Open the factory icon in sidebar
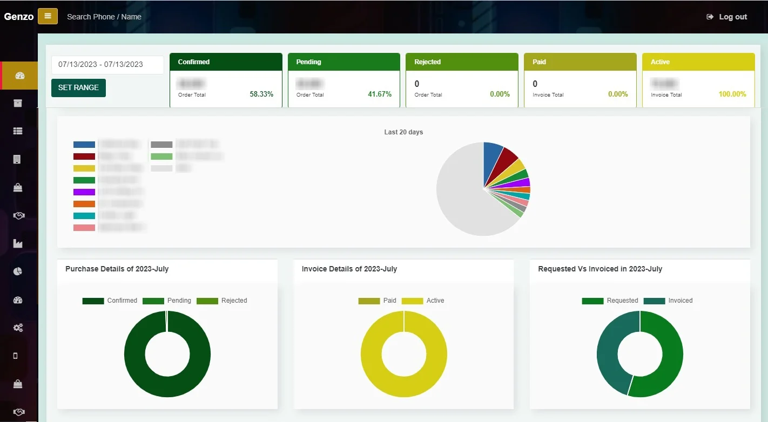The height and width of the screenshot is (422, 768). pyautogui.click(x=18, y=243)
